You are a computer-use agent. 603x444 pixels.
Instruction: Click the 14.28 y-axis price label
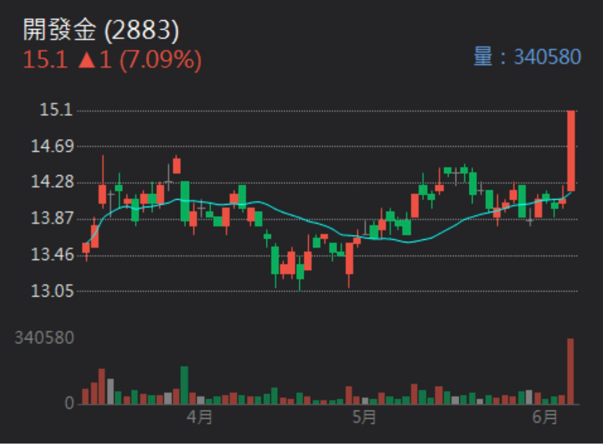click(x=51, y=182)
